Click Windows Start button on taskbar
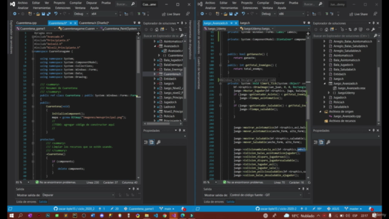Image resolution: width=389 pixels, height=219 pixels. [12, 215]
